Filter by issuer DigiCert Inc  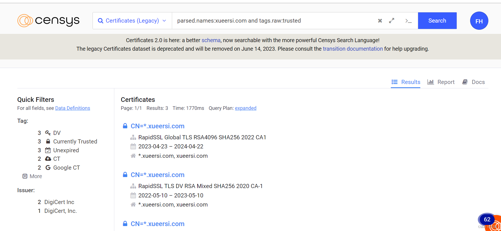[59, 202]
